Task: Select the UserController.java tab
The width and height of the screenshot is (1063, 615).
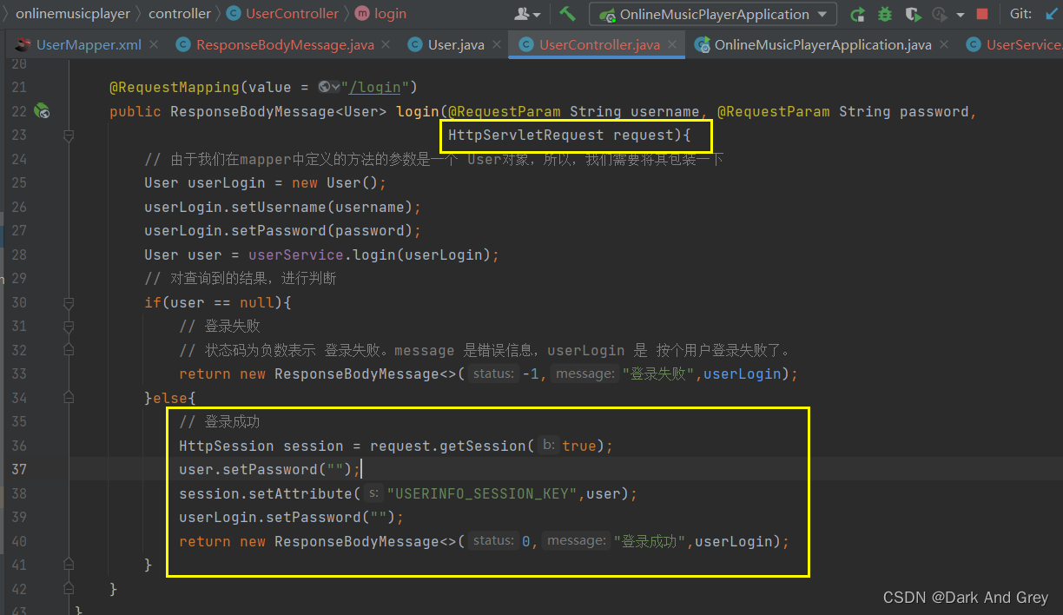Action: [598, 44]
